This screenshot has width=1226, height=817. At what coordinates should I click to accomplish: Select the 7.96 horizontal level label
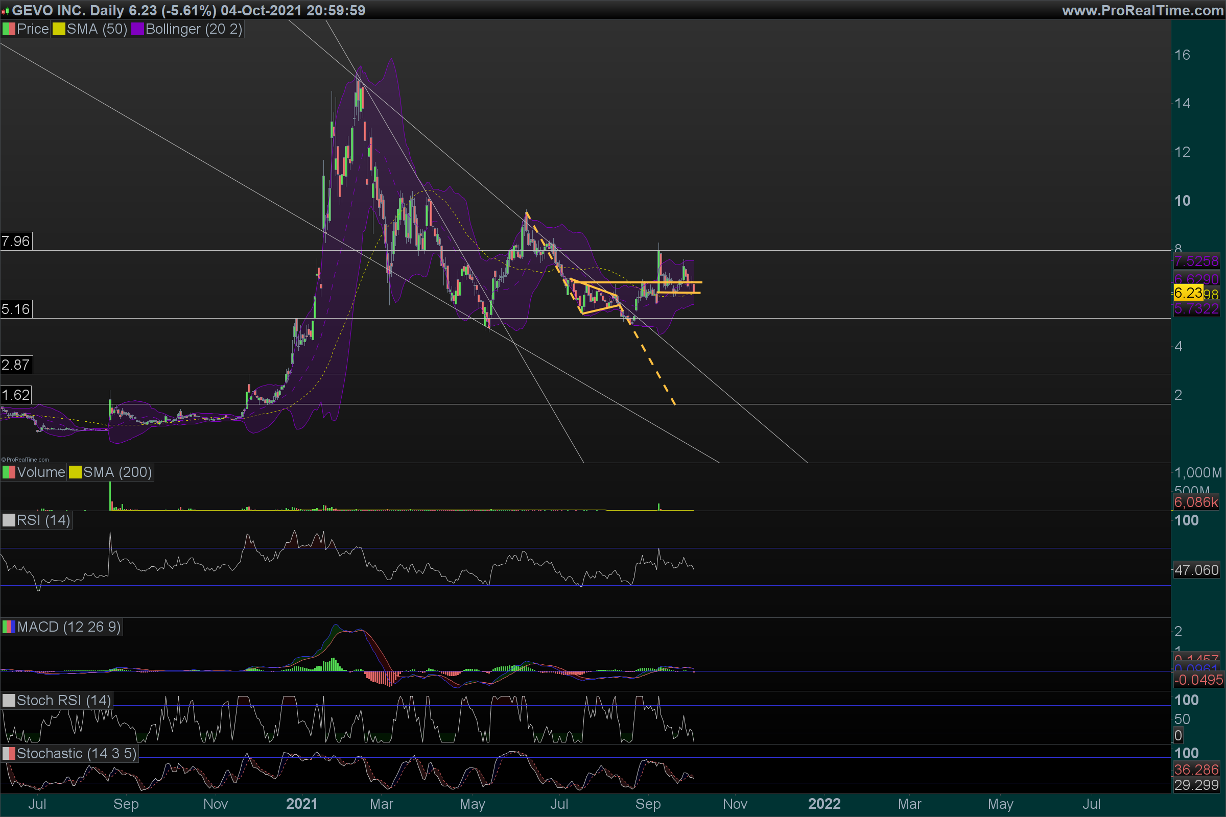click(16, 241)
